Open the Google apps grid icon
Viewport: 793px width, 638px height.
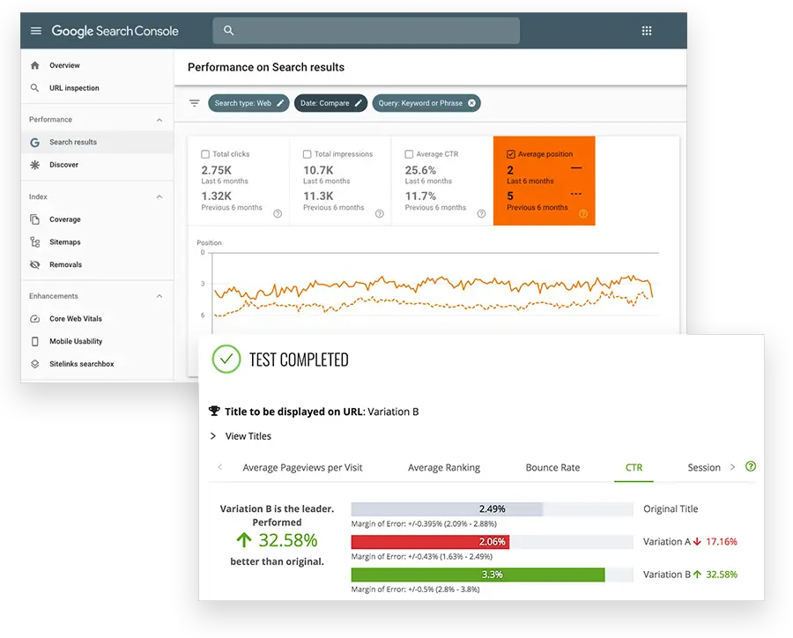coord(647,31)
